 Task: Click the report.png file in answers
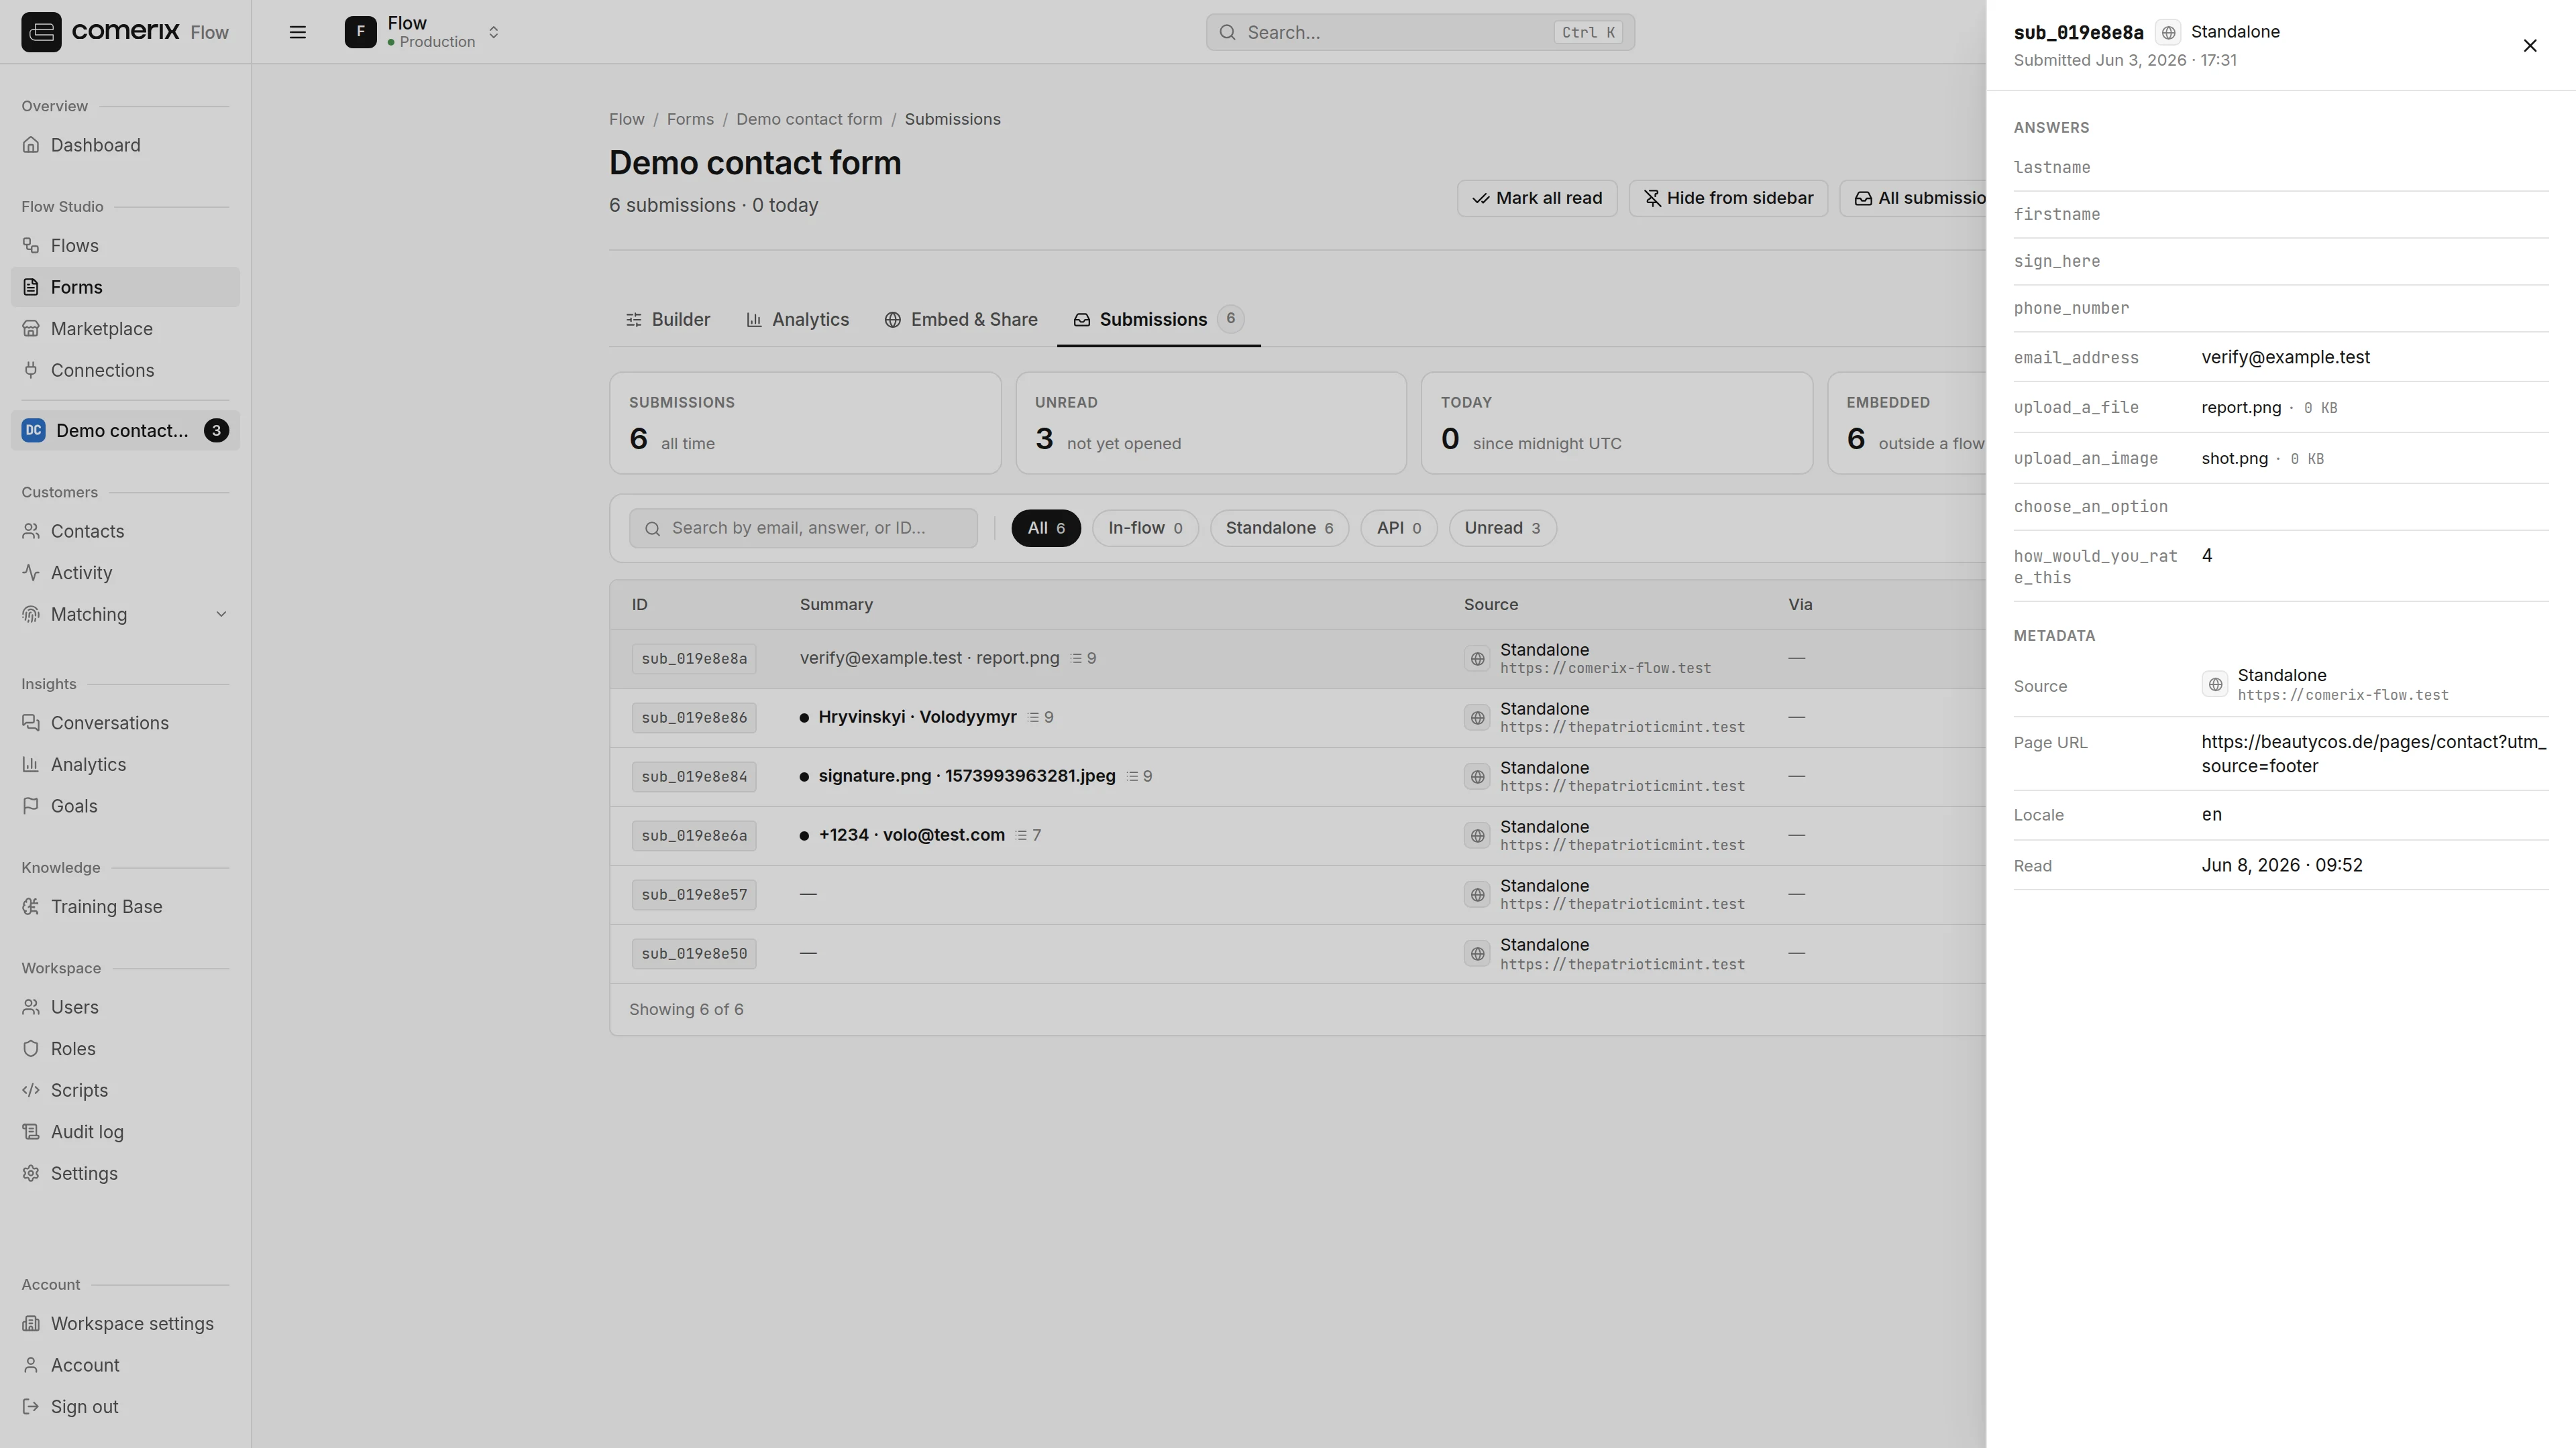(x=2241, y=408)
